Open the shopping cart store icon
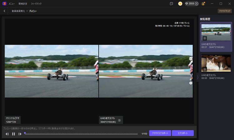Screen dimensions: 234x140 (x=180, y=4)
